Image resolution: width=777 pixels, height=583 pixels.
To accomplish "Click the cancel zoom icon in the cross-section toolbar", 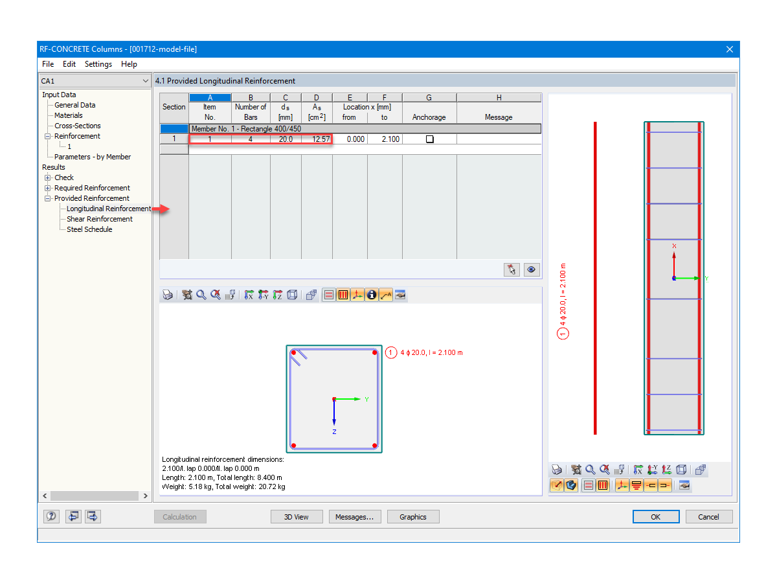I will pos(216,295).
